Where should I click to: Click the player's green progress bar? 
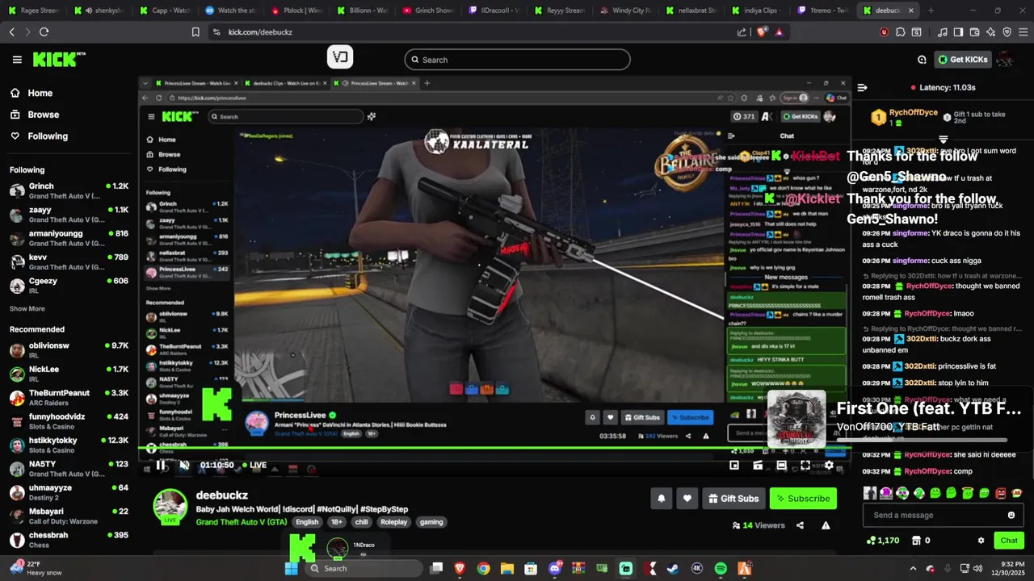click(493, 449)
